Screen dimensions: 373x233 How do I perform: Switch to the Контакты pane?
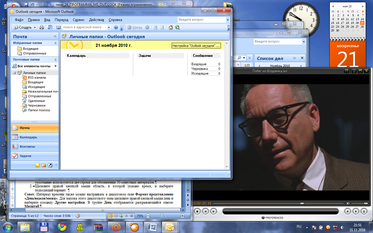click(x=35, y=146)
